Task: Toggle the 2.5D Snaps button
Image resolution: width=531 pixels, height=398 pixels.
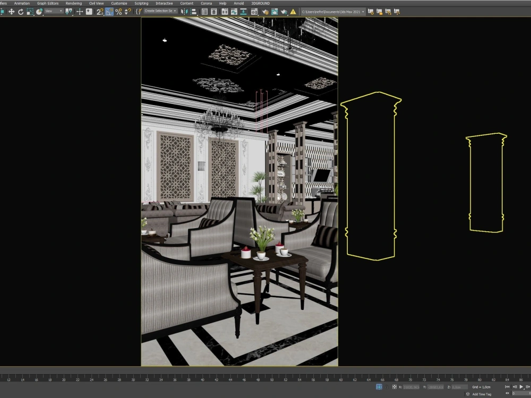Action: click(100, 12)
